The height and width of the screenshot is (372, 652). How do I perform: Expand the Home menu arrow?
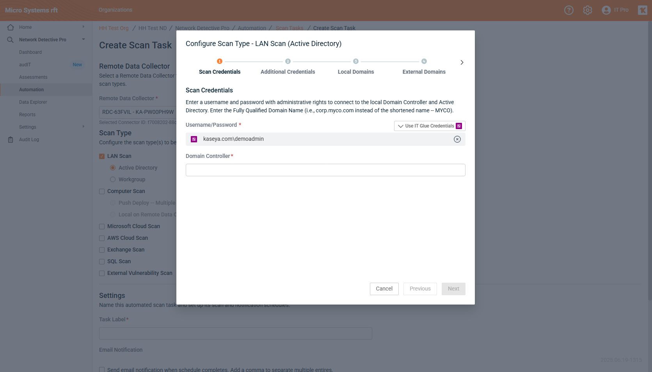(83, 27)
